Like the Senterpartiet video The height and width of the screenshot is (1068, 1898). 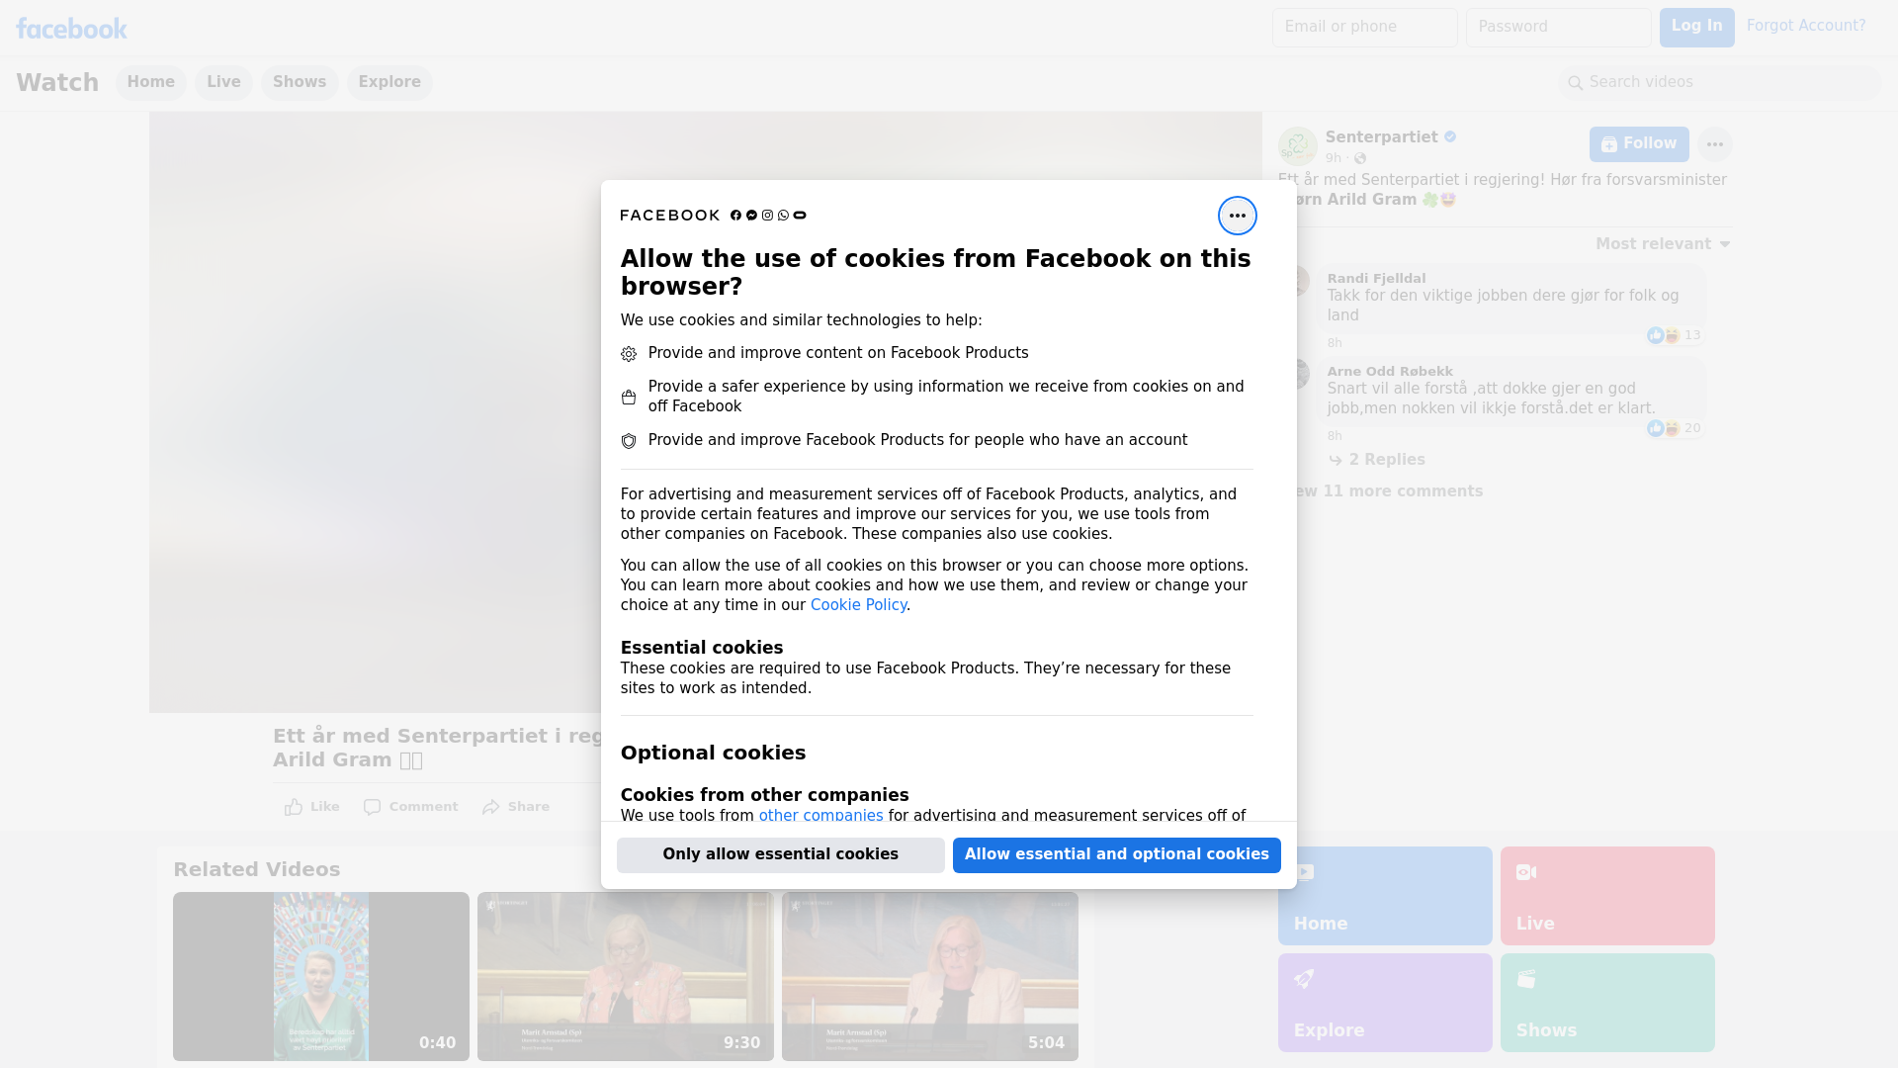point(311,807)
